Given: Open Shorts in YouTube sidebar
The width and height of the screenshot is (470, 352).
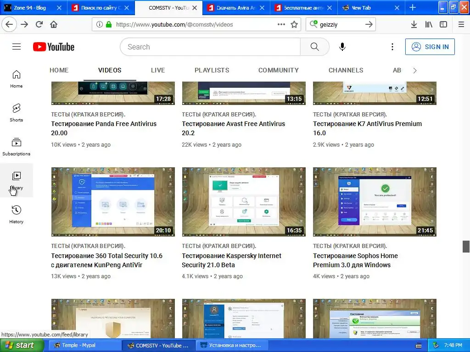Looking at the screenshot, I should (x=16, y=113).
